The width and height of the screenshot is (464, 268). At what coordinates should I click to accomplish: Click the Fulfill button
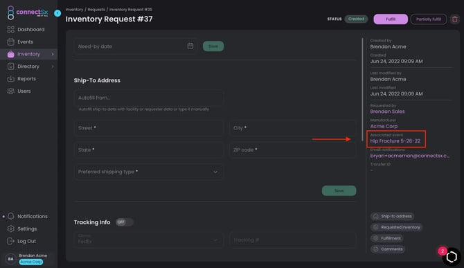tap(391, 19)
